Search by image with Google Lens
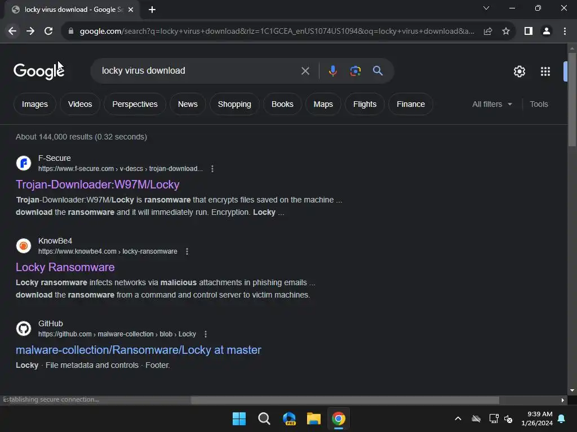The height and width of the screenshot is (432, 577). tap(355, 71)
